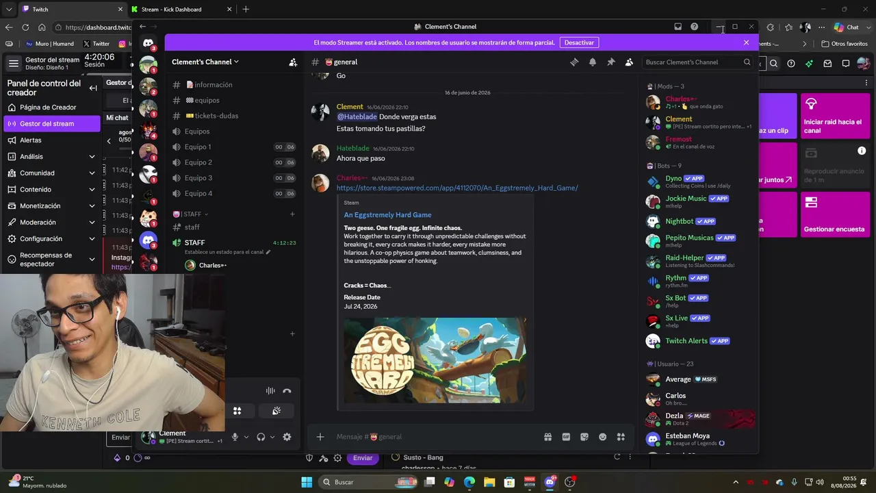Switch to Stream - Kick Dashboard tab

[x=182, y=10]
